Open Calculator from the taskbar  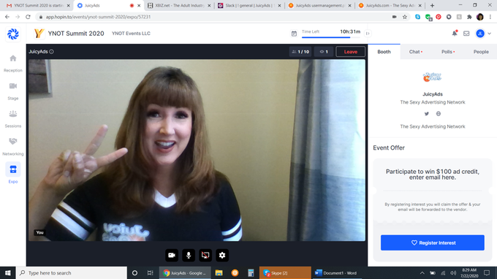click(251, 272)
